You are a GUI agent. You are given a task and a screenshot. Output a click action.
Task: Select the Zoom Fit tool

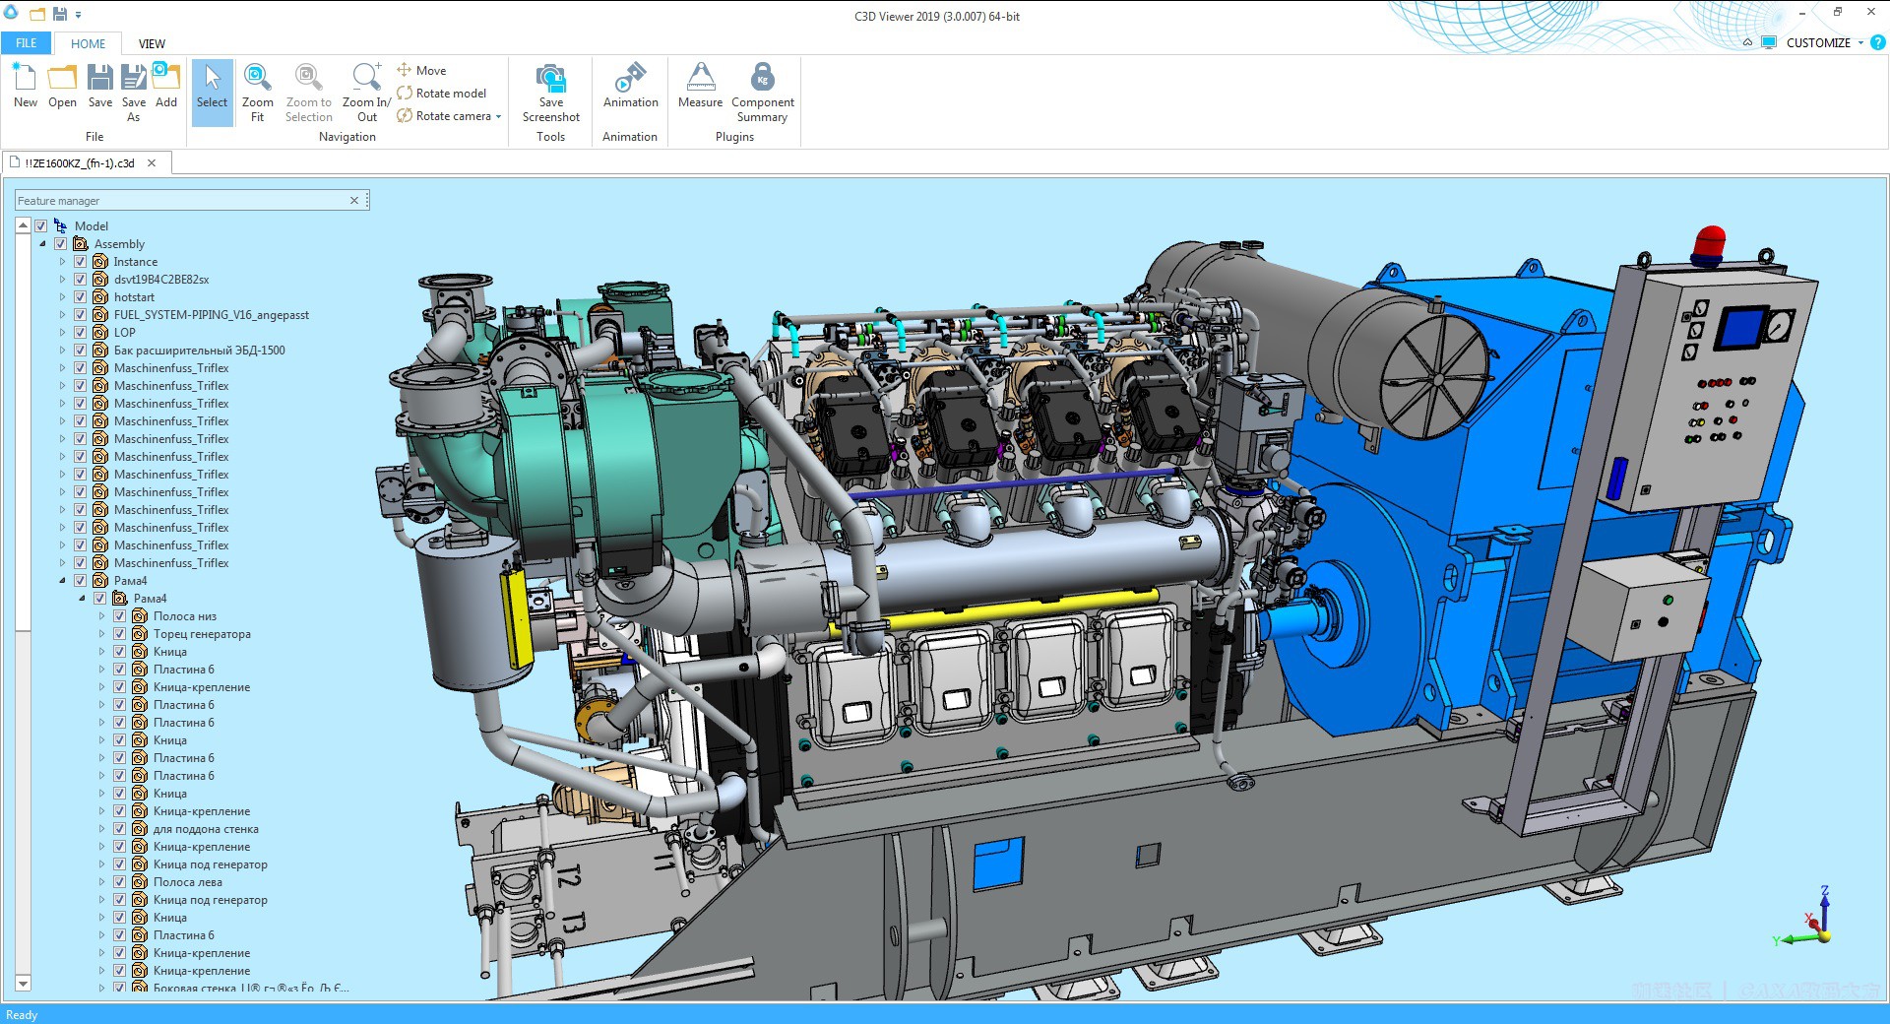[257, 89]
